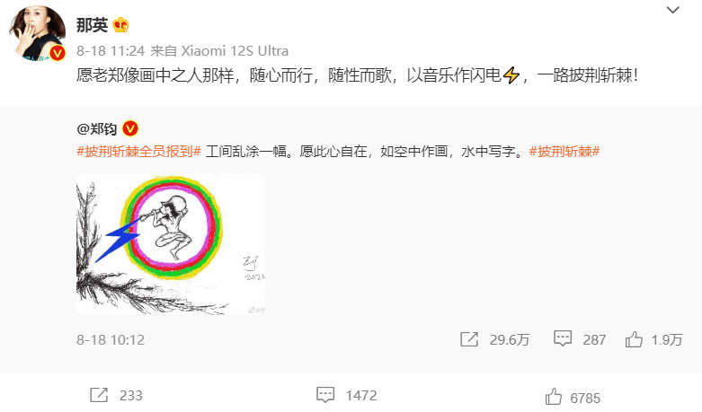Click the Xiaomi 12S Ultra source link
Image resolution: width=702 pixels, height=412 pixels.
[x=235, y=51]
